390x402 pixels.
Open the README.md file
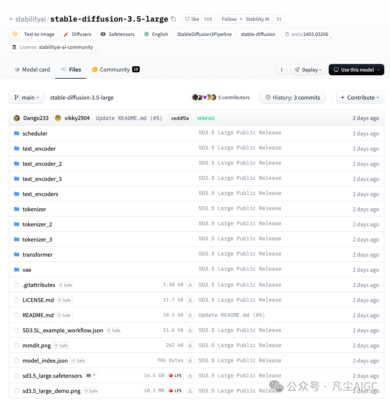point(38,315)
